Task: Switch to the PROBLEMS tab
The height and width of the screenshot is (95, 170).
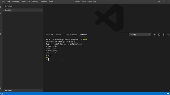Action: click(50, 35)
